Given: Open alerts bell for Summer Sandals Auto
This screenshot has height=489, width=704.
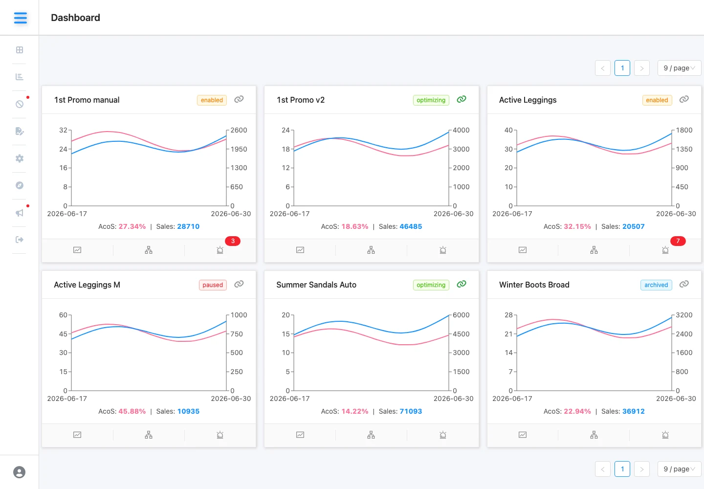Looking at the screenshot, I should (x=443, y=435).
